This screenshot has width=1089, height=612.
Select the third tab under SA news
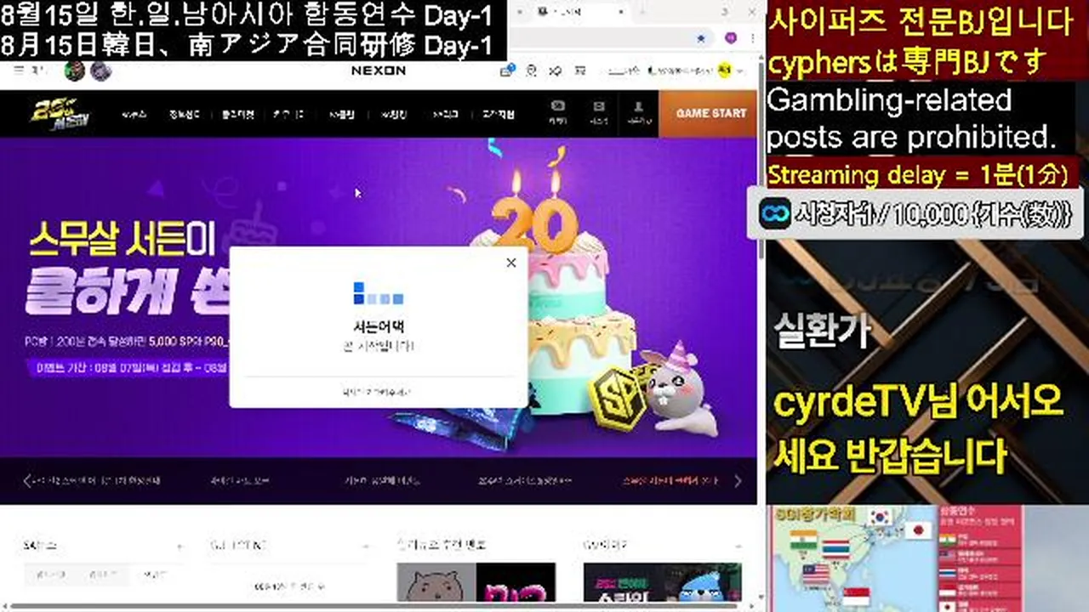pyautogui.click(x=155, y=575)
